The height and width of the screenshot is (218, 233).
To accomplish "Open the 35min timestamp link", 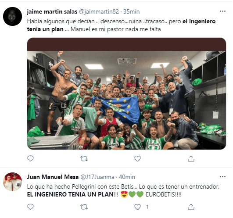I will (x=132, y=11).
